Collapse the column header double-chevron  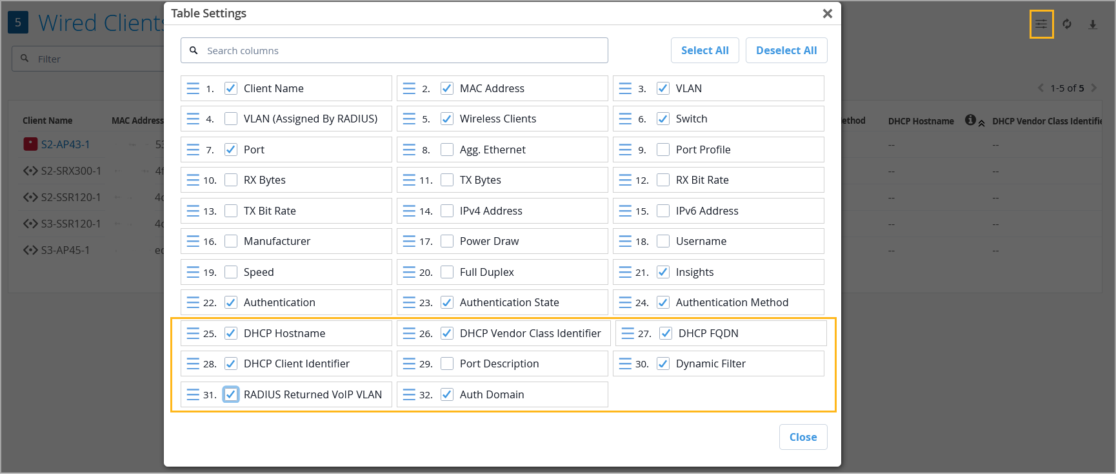pyautogui.click(x=981, y=123)
